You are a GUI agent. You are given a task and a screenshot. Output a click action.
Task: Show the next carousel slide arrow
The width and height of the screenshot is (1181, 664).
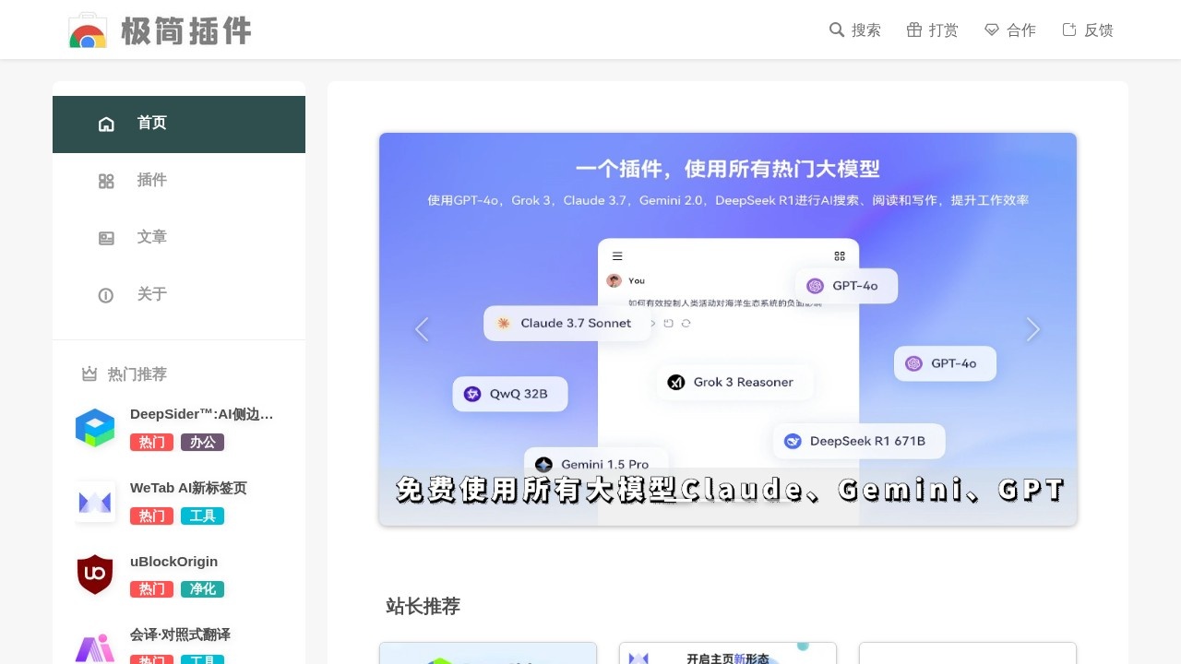pyautogui.click(x=1033, y=329)
